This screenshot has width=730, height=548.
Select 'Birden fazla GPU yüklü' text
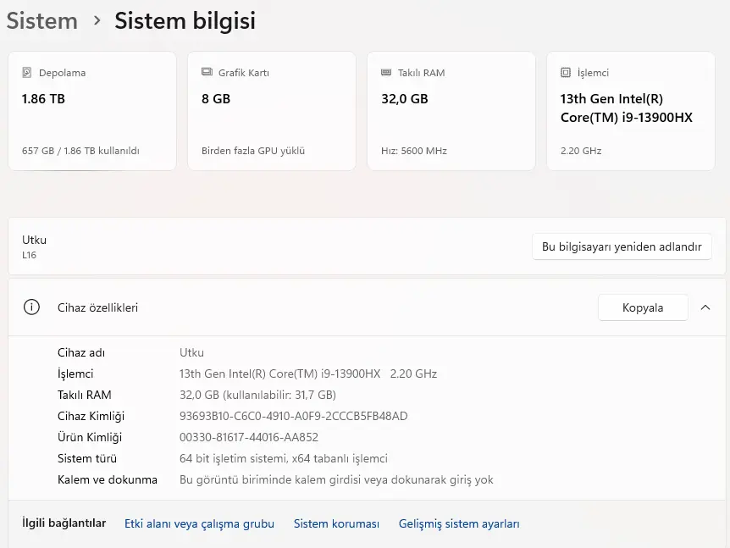tap(253, 151)
